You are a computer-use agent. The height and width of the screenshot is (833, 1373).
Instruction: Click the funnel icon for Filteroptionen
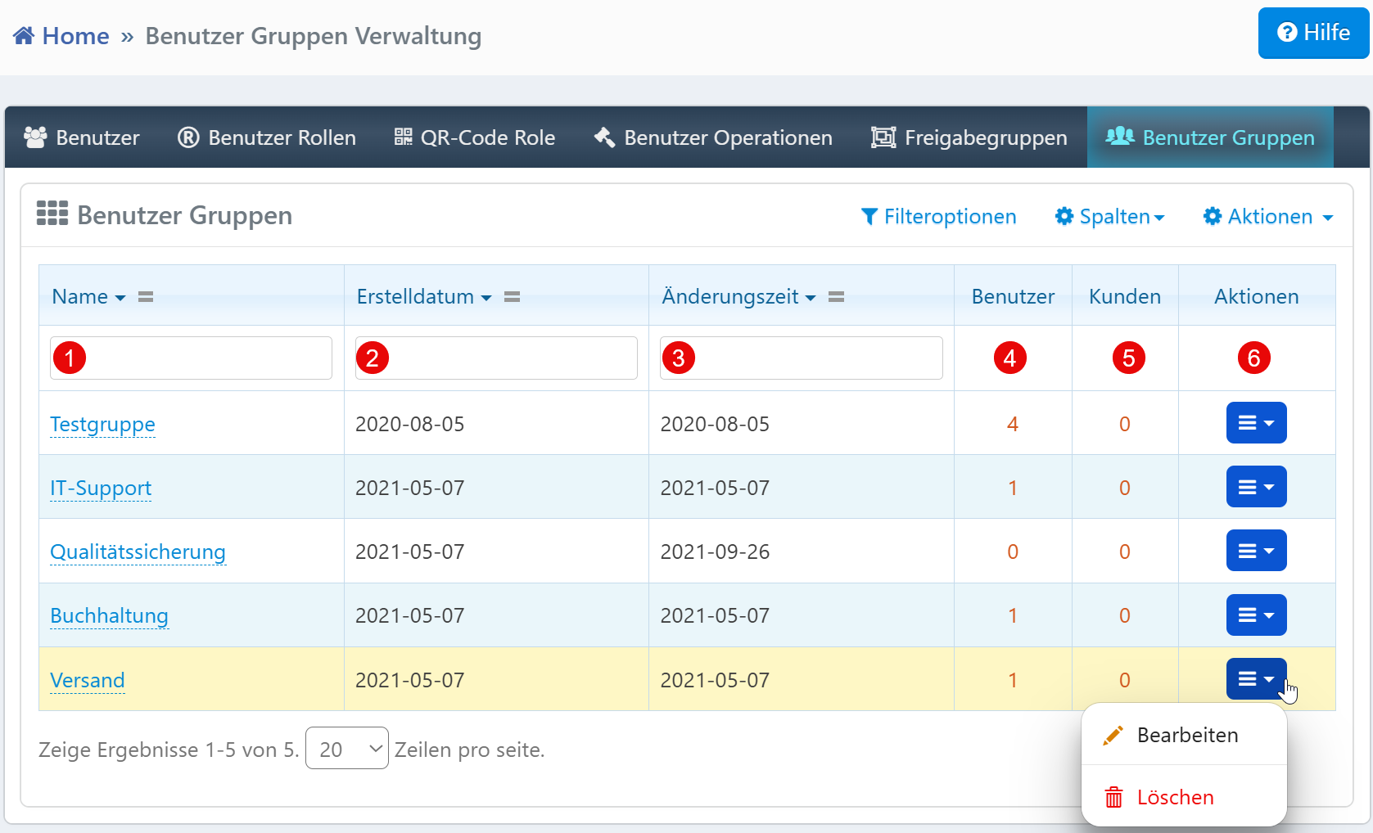(869, 217)
